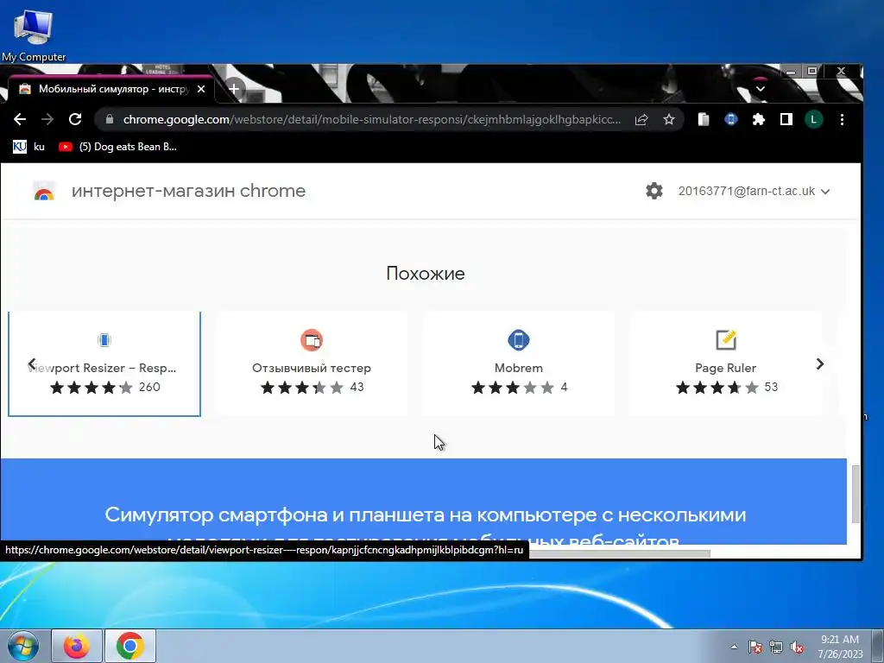This screenshot has height=663, width=884.
Task: Open the clock showing 9:21 AM
Action: [x=840, y=646]
